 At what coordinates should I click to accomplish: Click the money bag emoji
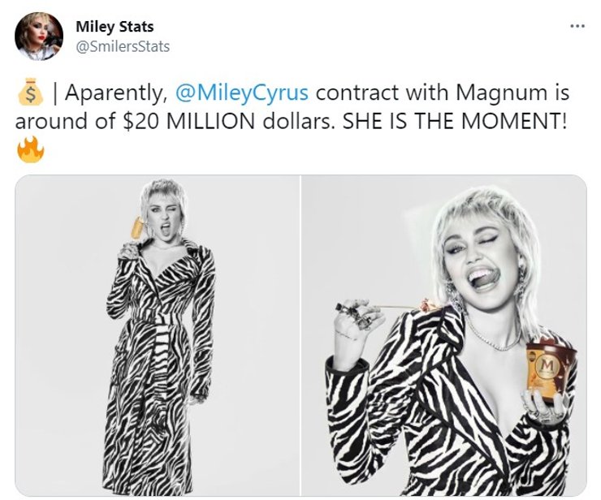click(29, 93)
